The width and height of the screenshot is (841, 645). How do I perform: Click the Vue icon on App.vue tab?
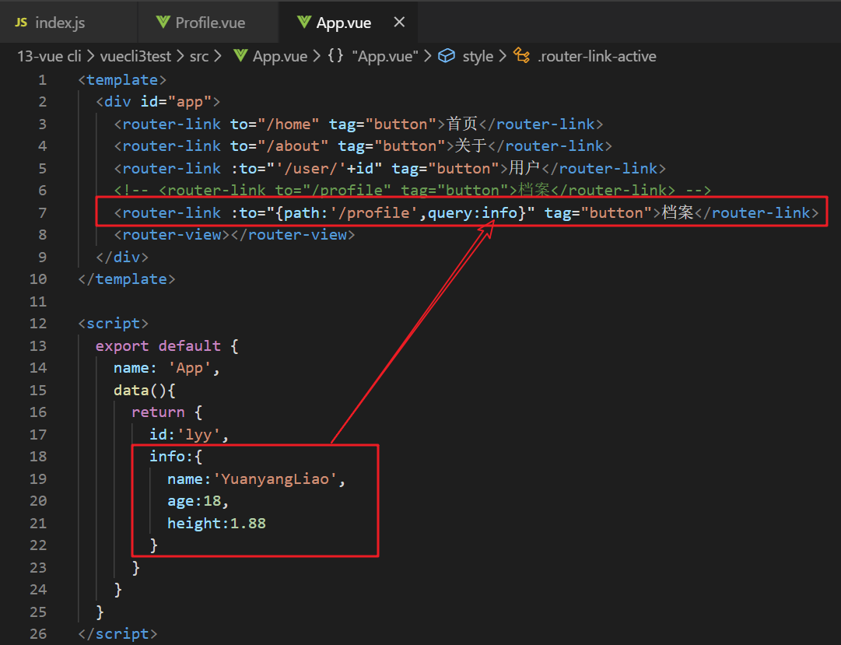(304, 23)
